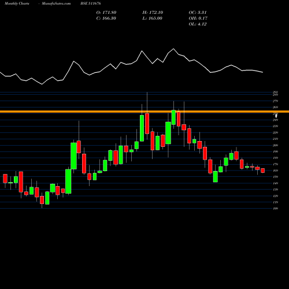Click the 189 price axis label
The width and height of the screenshot is (289, 289).
point(276,158)
